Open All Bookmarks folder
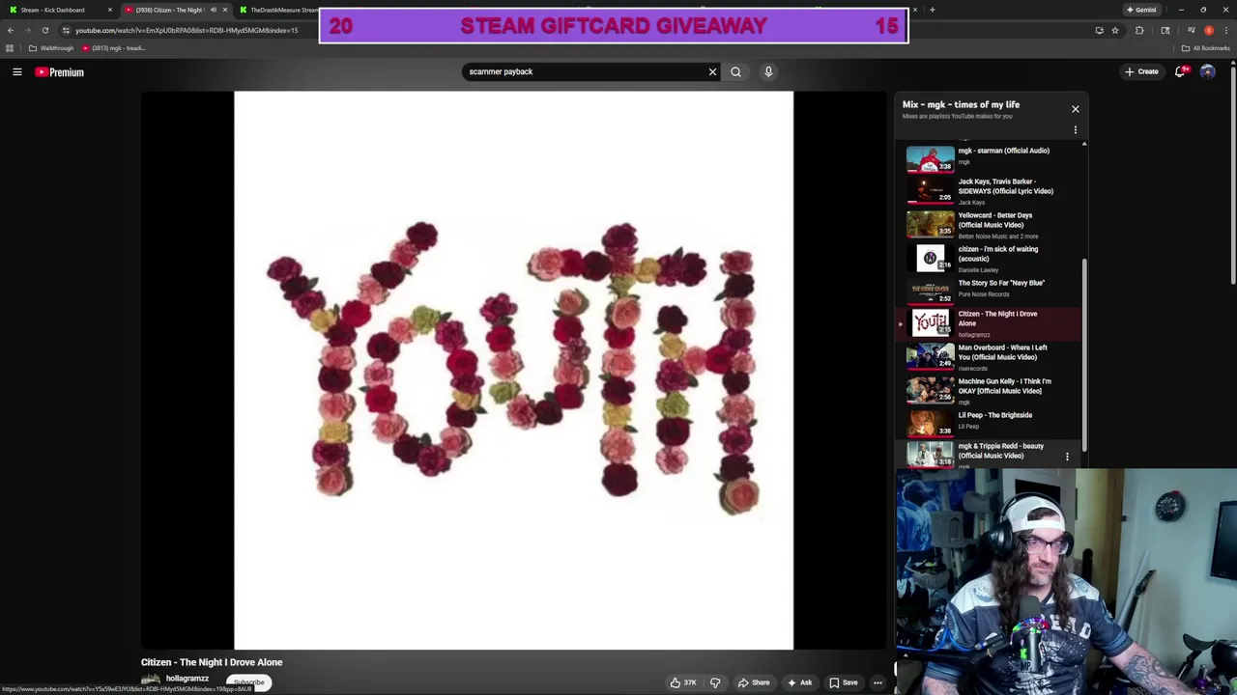 pos(1205,48)
